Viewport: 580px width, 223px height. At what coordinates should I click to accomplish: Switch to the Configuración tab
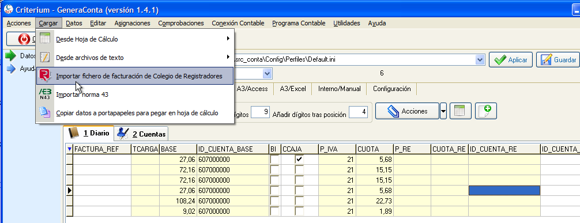(x=391, y=89)
